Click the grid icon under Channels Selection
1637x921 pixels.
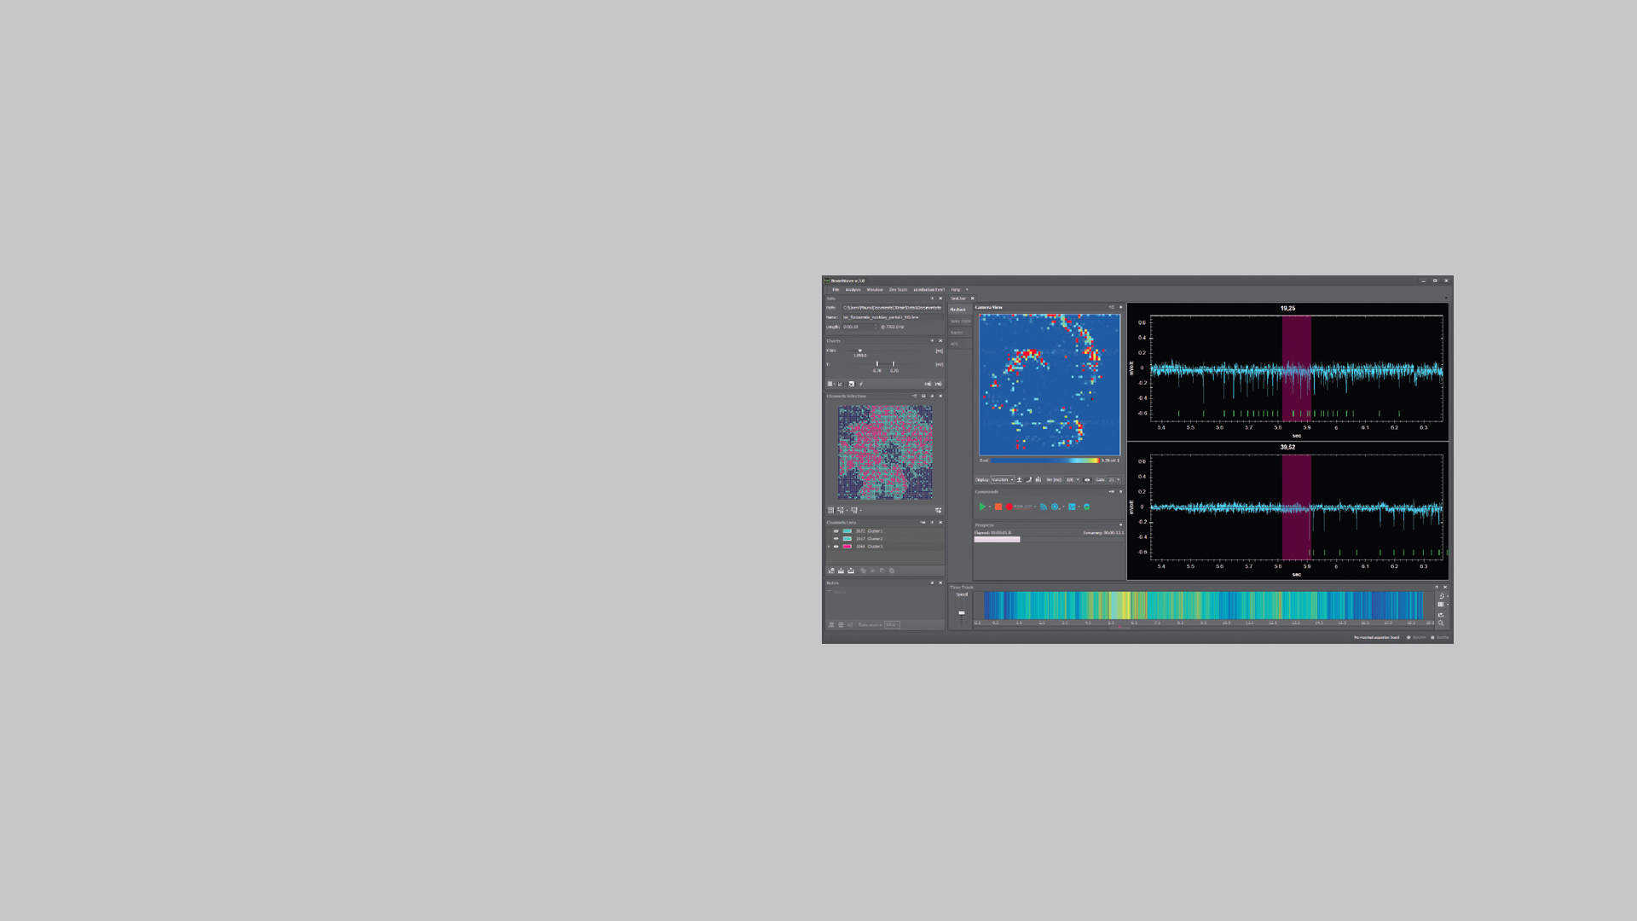coord(831,510)
